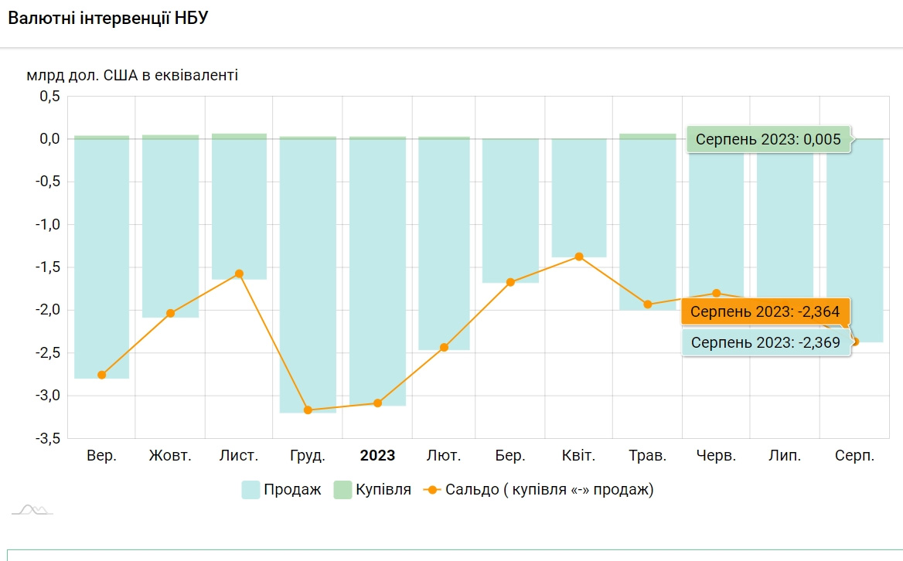Click the Черв. balance data point
The width and height of the screenshot is (903, 561).
pyautogui.click(x=717, y=293)
